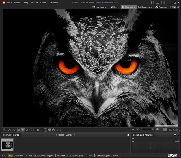Expand the bottom toolbar overflow arrow
181x158 pixels.
61,131
